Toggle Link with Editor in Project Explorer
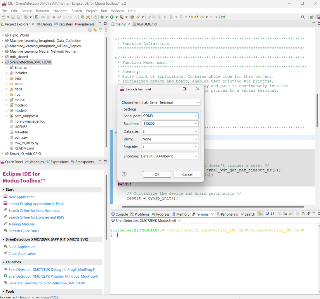Viewport: 320px width, 299px height. point(95,30)
